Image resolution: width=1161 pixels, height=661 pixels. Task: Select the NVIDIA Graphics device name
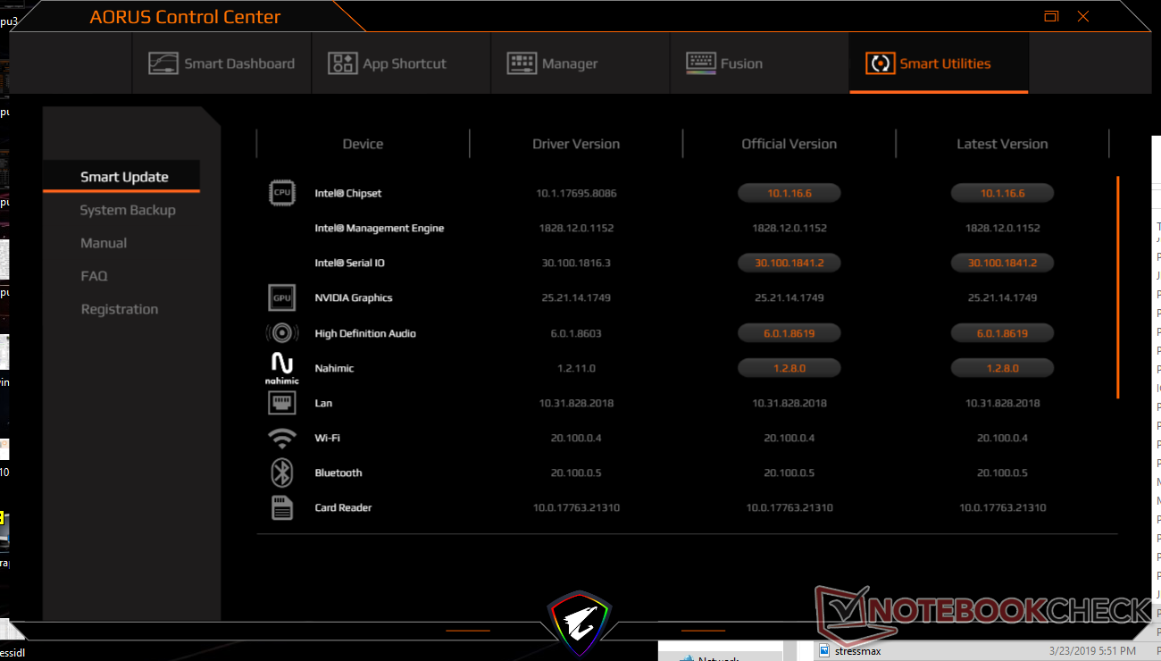[x=354, y=297]
